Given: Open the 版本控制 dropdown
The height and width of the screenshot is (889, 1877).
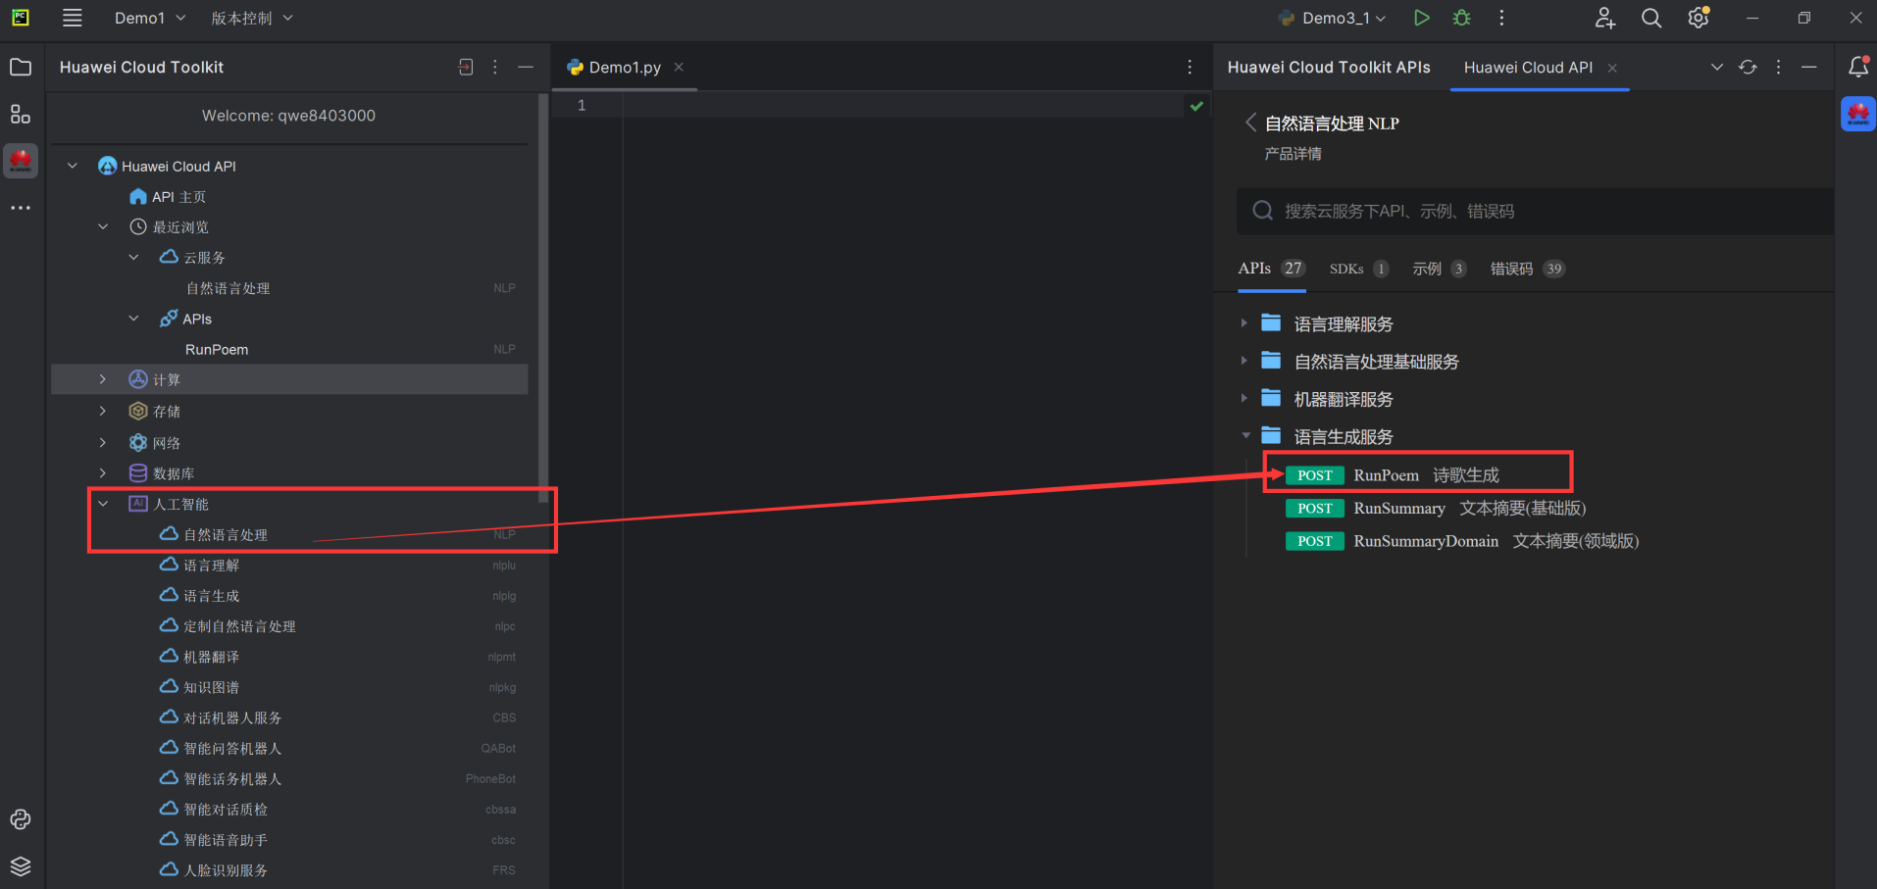Looking at the screenshot, I should (252, 18).
